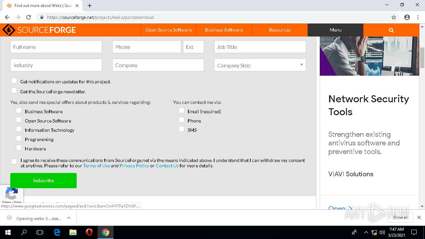Open the Privacy Policy link
This screenshot has height=239, width=425.
coord(134,166)
